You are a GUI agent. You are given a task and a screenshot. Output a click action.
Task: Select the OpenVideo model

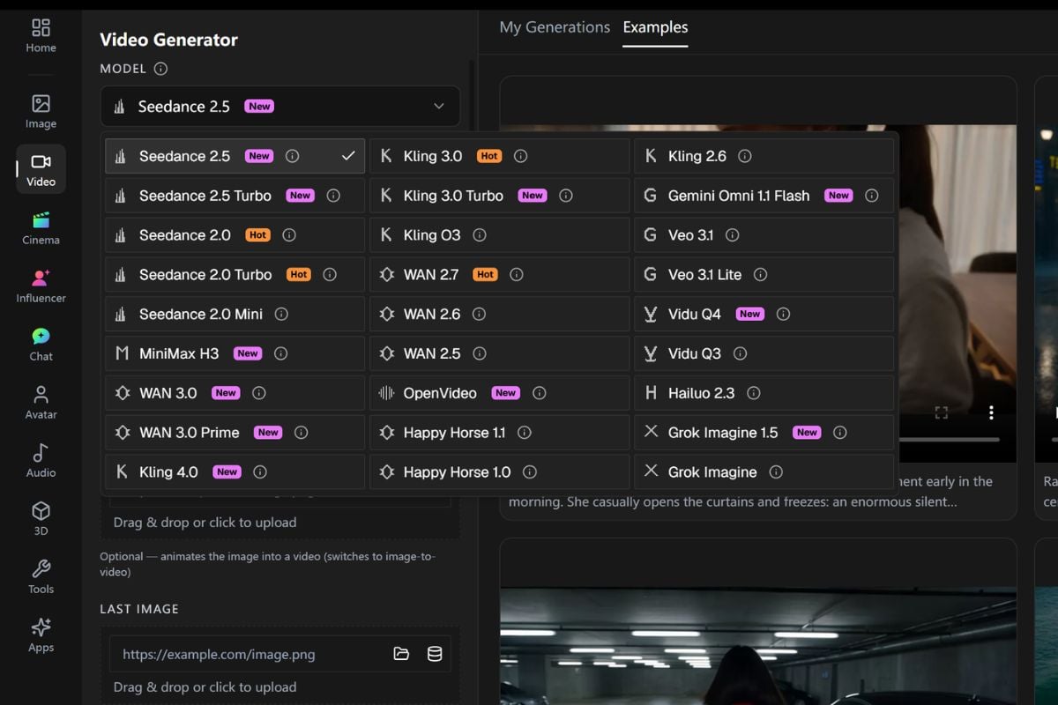[499, 393]
